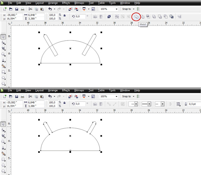The height and width of the screenshot is (175, 201).
Task: Click Import icon in upper toolbar
Action: (x=70, y=9)
